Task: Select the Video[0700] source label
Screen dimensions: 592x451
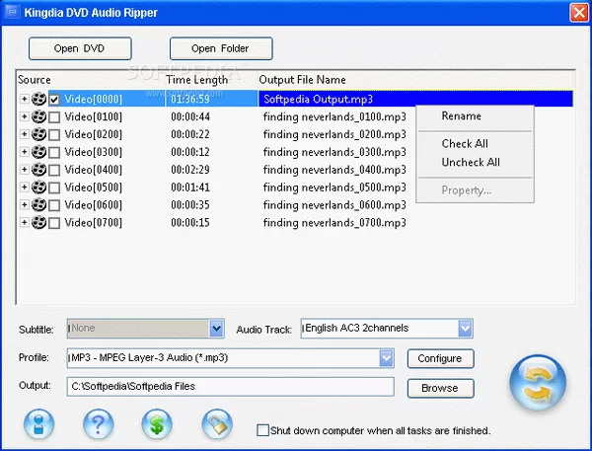Action: point(94,223)
